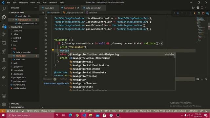
Task: Click the Hot Reload lightning icon
Action: pos(195,13)
